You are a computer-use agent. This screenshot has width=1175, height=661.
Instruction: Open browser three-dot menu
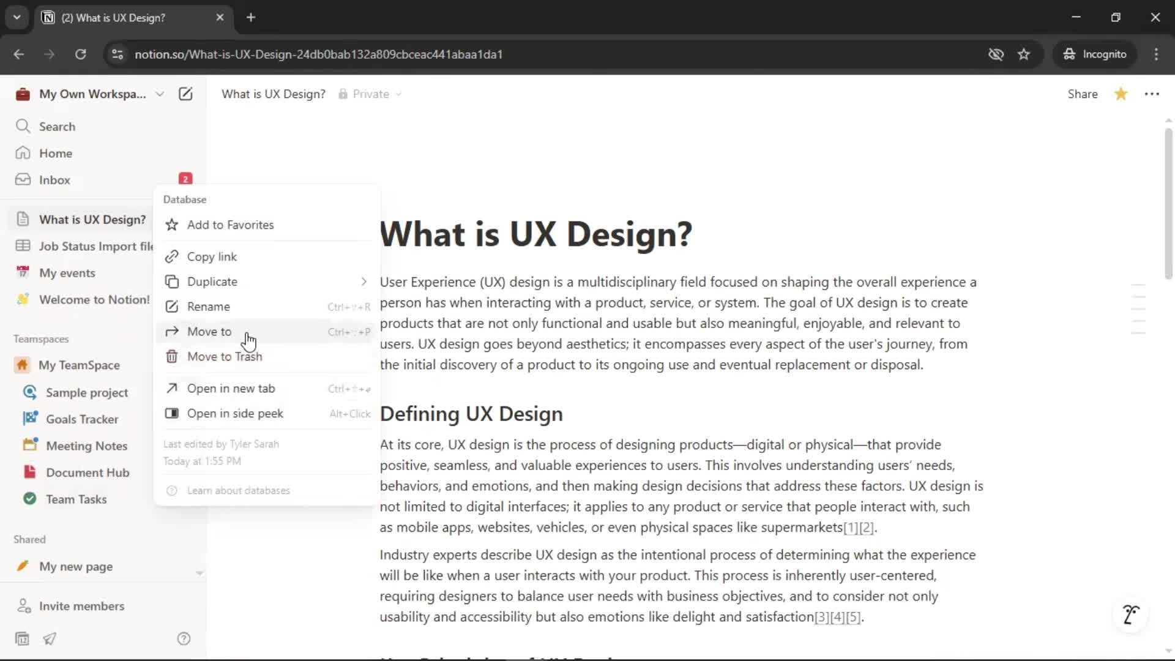click(1156, 54)
